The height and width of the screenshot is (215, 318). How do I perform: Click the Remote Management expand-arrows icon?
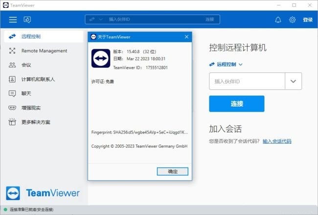[12, 51]
